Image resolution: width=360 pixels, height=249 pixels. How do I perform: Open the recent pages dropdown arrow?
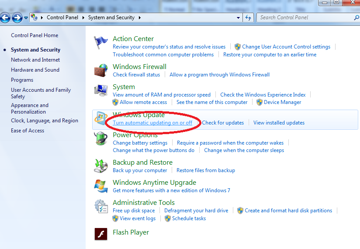coord(26,17)
